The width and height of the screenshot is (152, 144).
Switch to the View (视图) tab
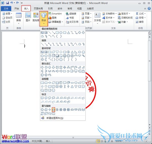pos(79,9)
